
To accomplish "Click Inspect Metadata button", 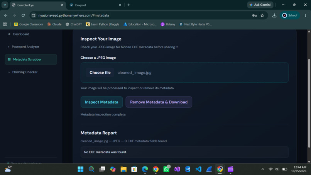I will point(101,102).
